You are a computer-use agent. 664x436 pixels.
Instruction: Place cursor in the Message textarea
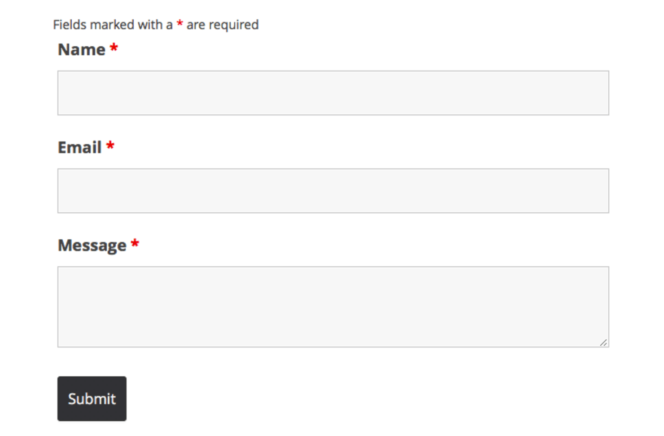(333, 307)
